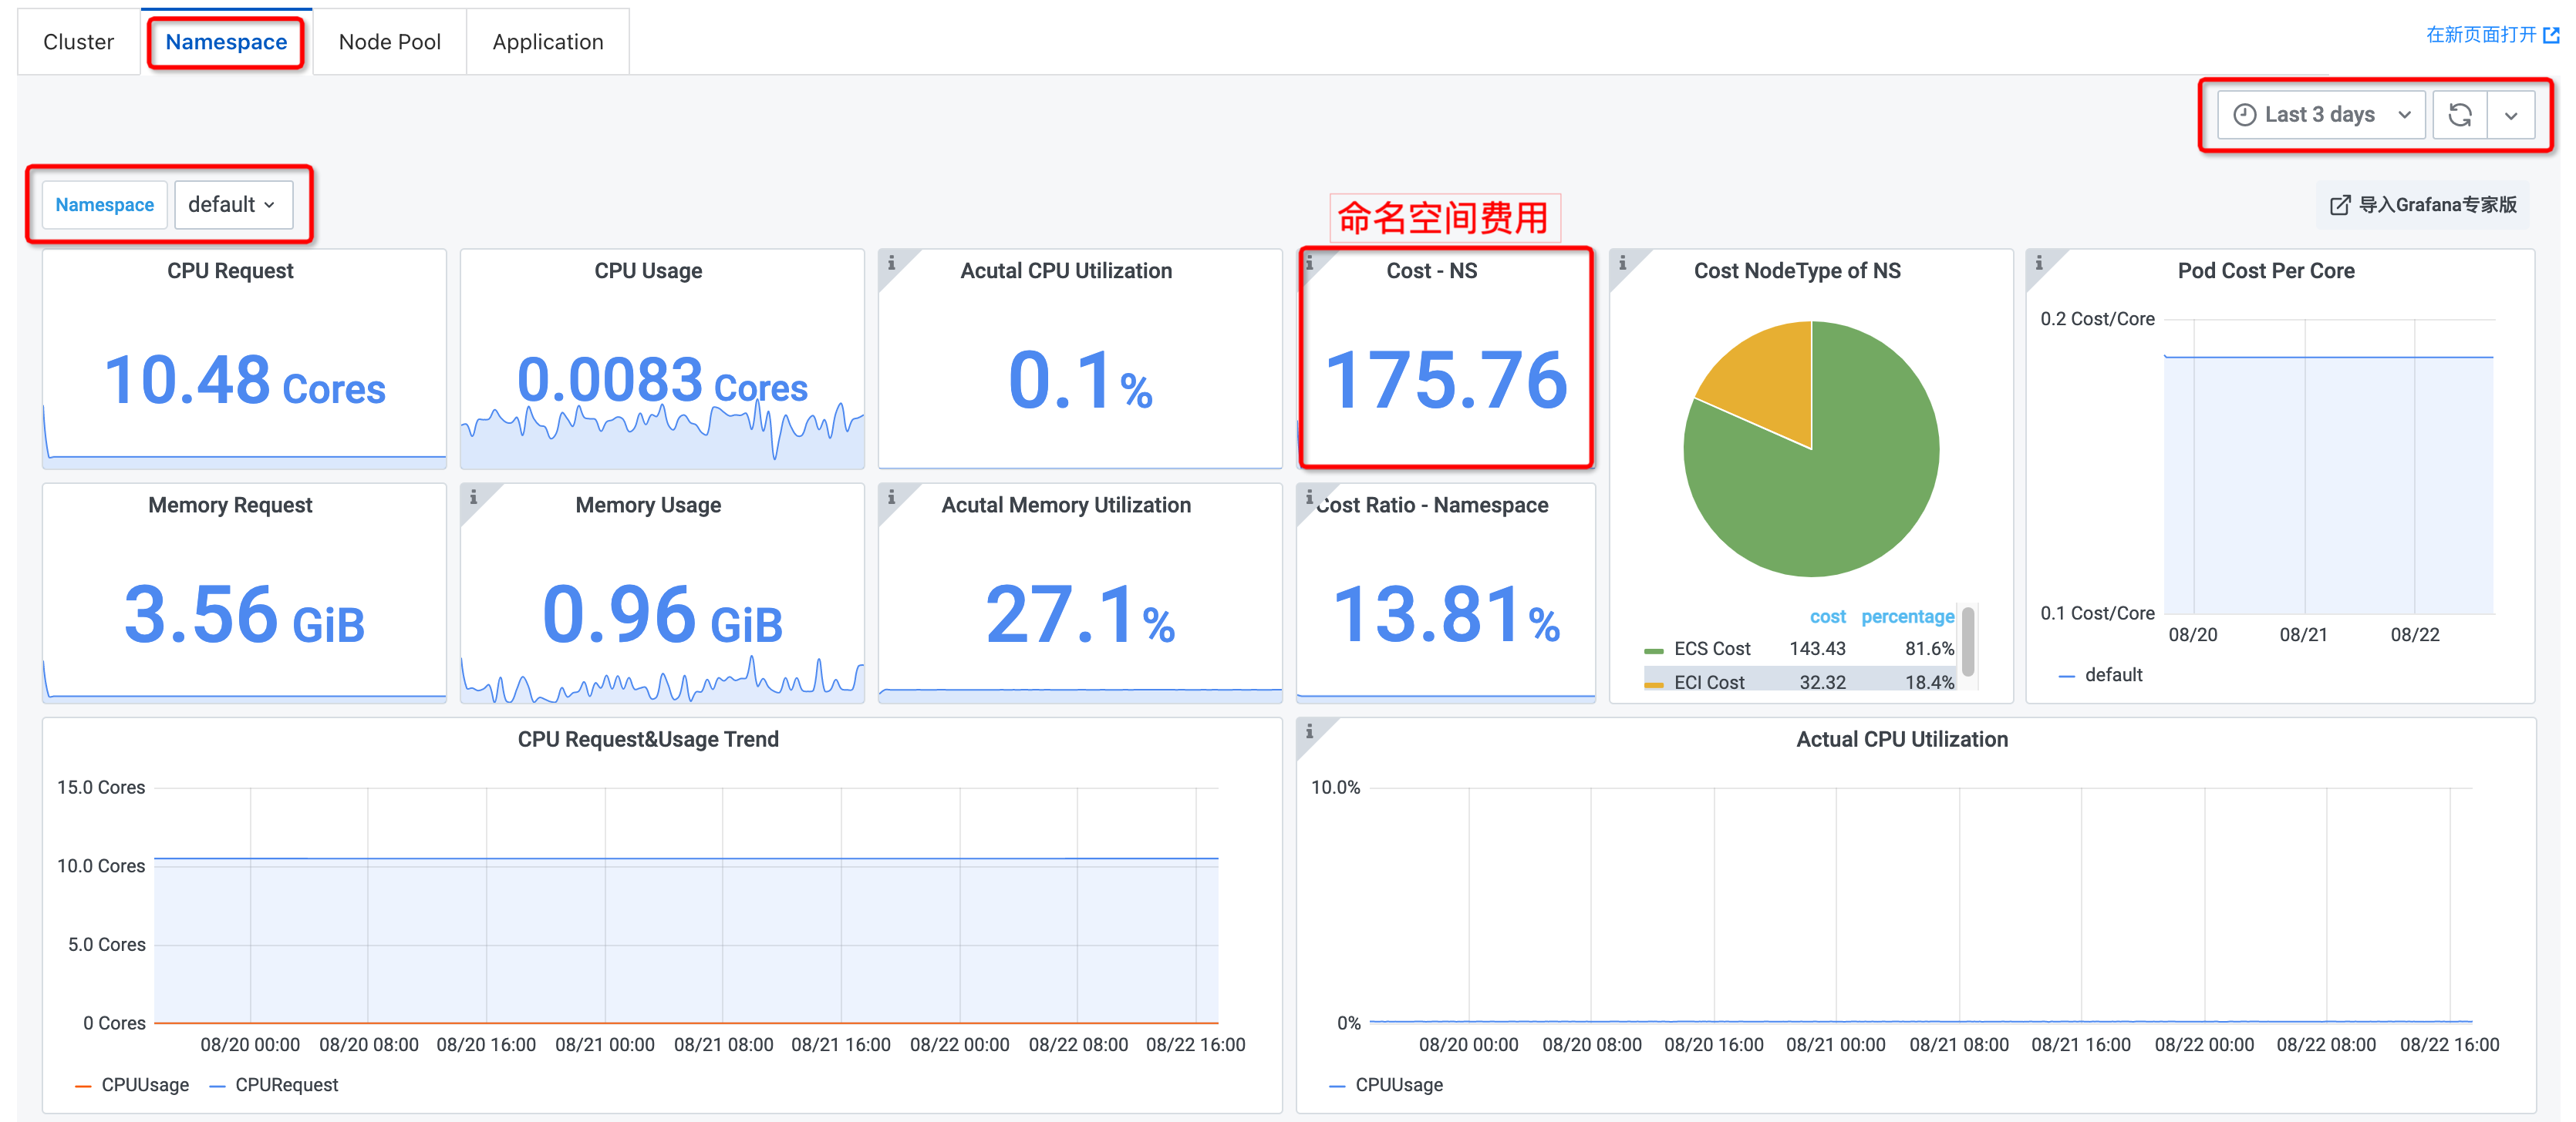The image size is (2576, 1122).
Task: Click the refresh dashboard icon
Action: (2459, 115)
